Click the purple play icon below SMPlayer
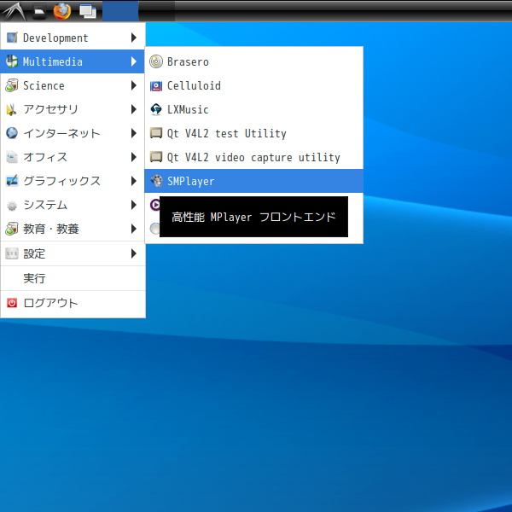Screen dimensions: 512x512 point(154,205)
